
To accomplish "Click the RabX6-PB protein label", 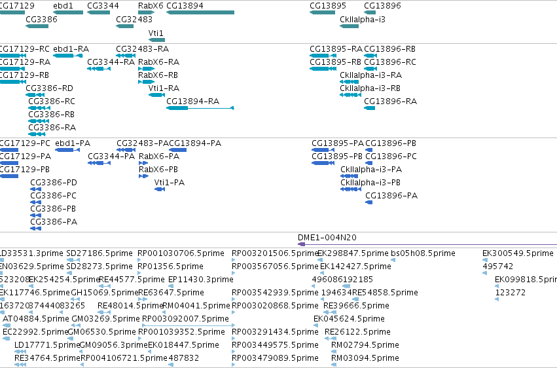I will pos(158,170).
